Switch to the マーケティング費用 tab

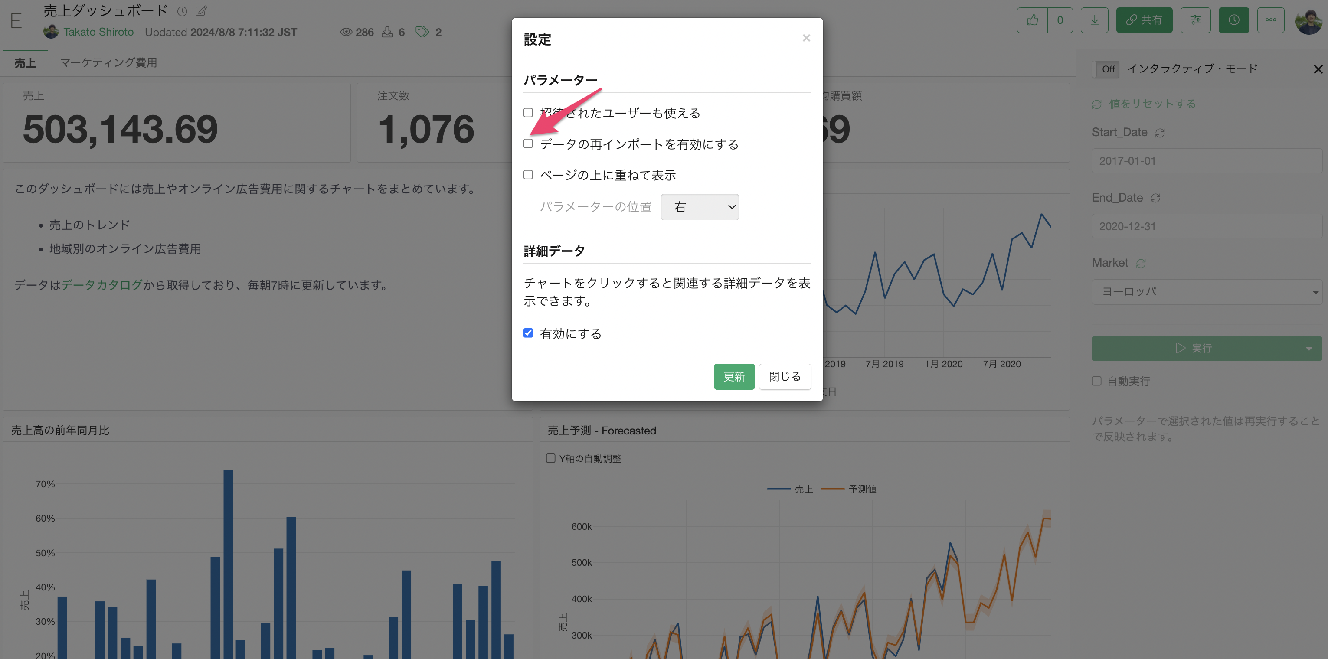click(x=108, y=62)
